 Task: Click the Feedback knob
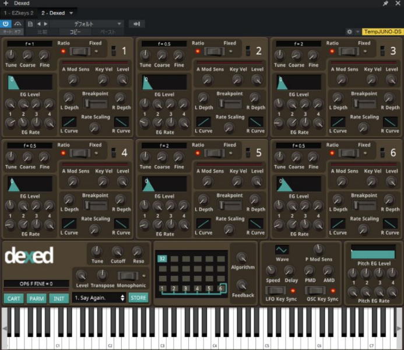(242, 285)
